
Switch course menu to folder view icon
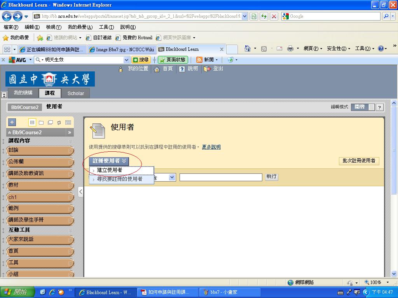click(41, 123)
